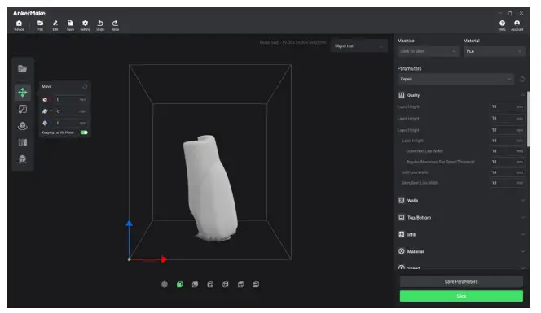Click the Fan Speed Threshold value field

click(x=507, y=162)
